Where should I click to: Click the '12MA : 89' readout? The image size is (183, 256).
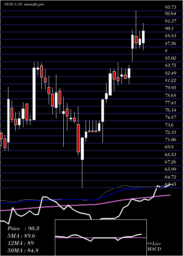point(20,243)
